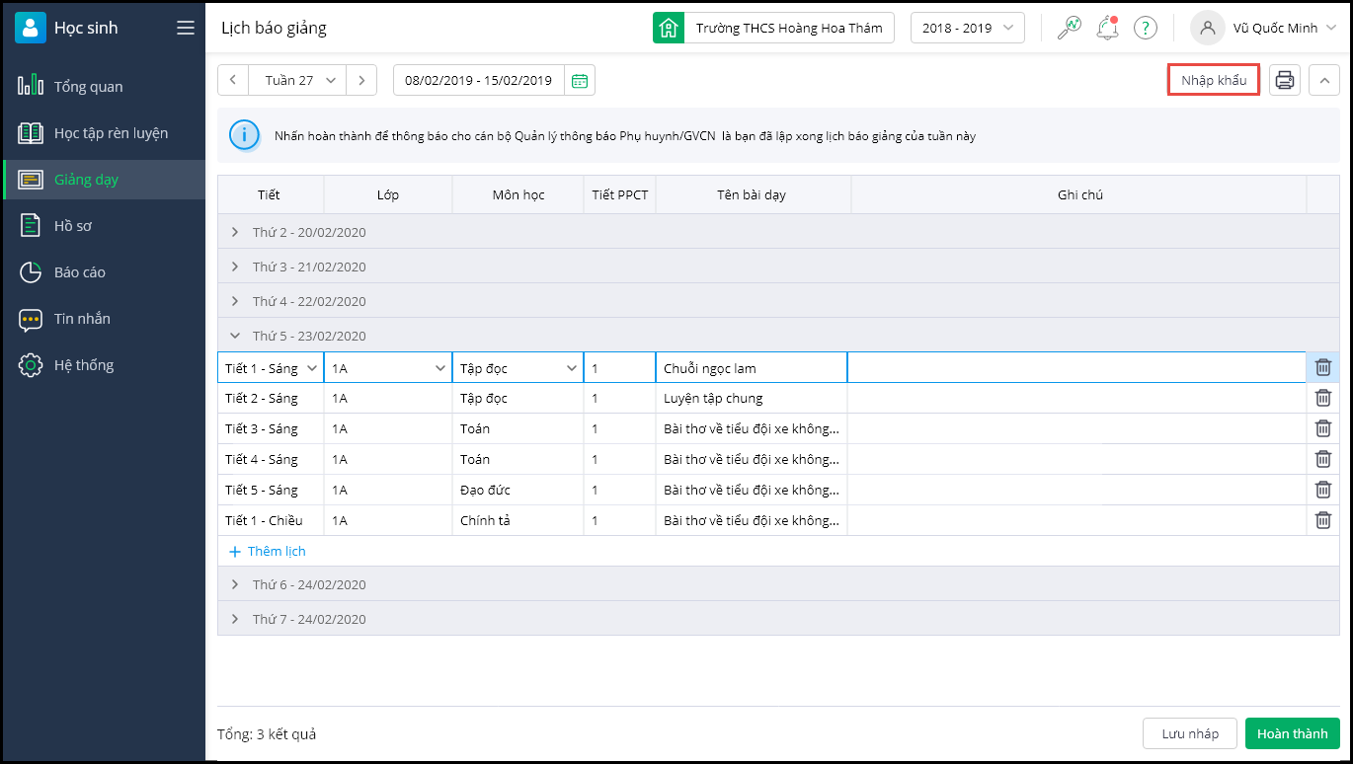Go to the previous week
Screen dimensions: 1353x764
click(233, 80)
